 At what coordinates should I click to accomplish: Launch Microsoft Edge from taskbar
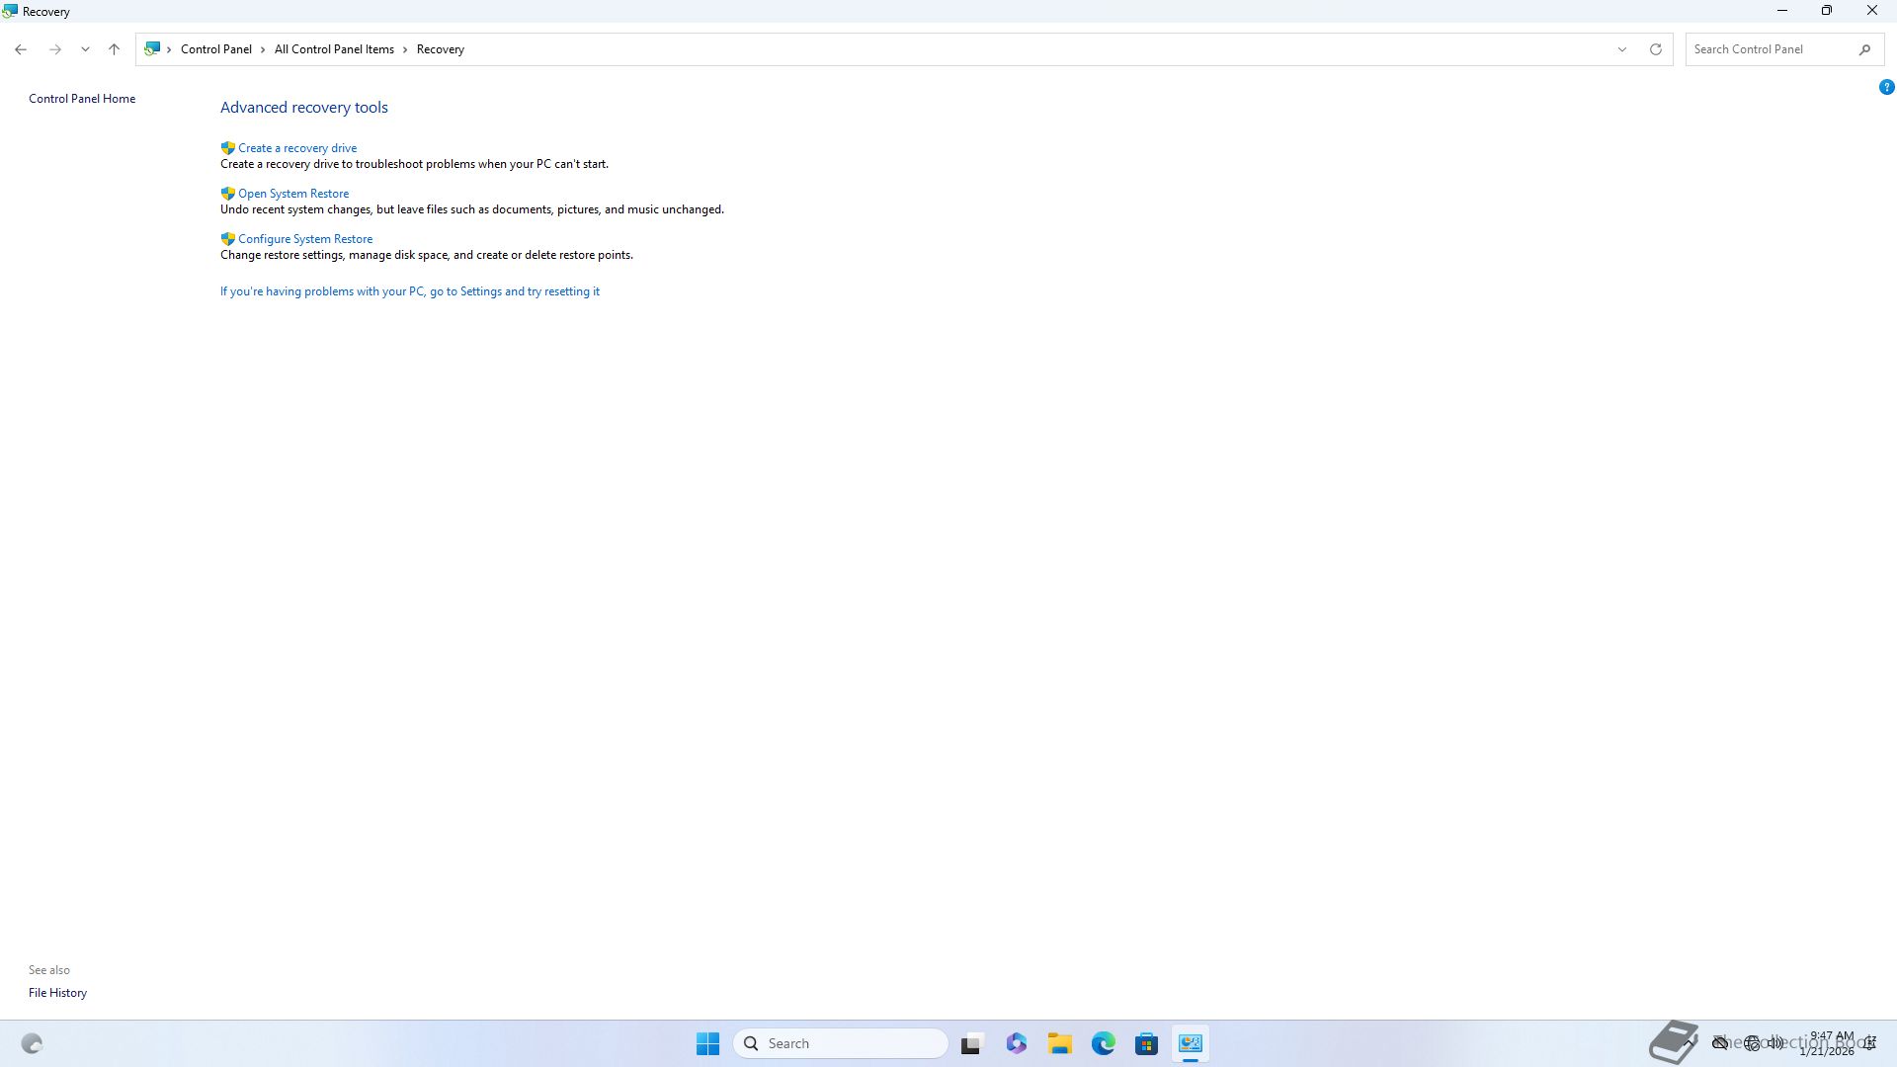click(x=1103, y=1043)
